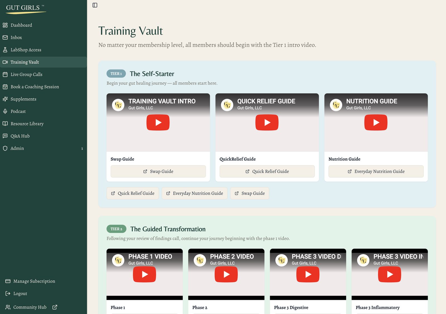Image resolution: width=446 pixels, height=314 pixels.
Task: Open Quick Relief Guide button in QuickRelief card
Action: tap(267, 171)
